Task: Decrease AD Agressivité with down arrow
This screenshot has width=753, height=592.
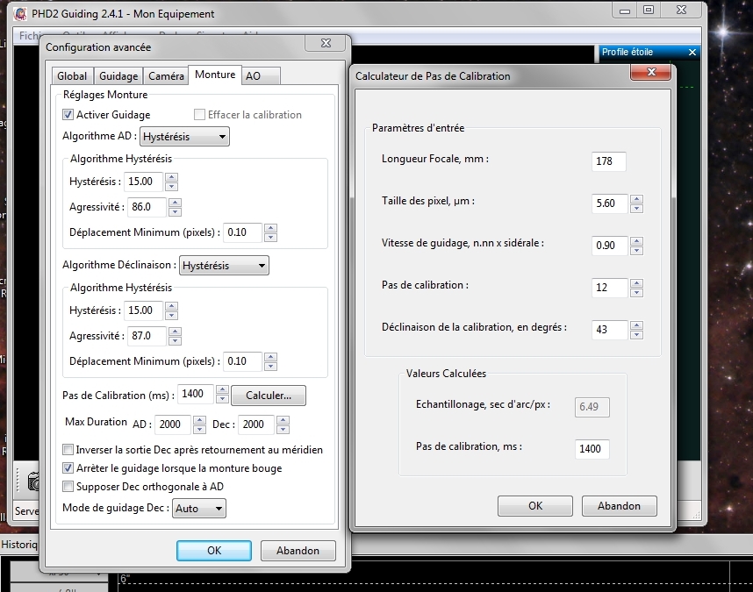Action: (x=175, y=211)
